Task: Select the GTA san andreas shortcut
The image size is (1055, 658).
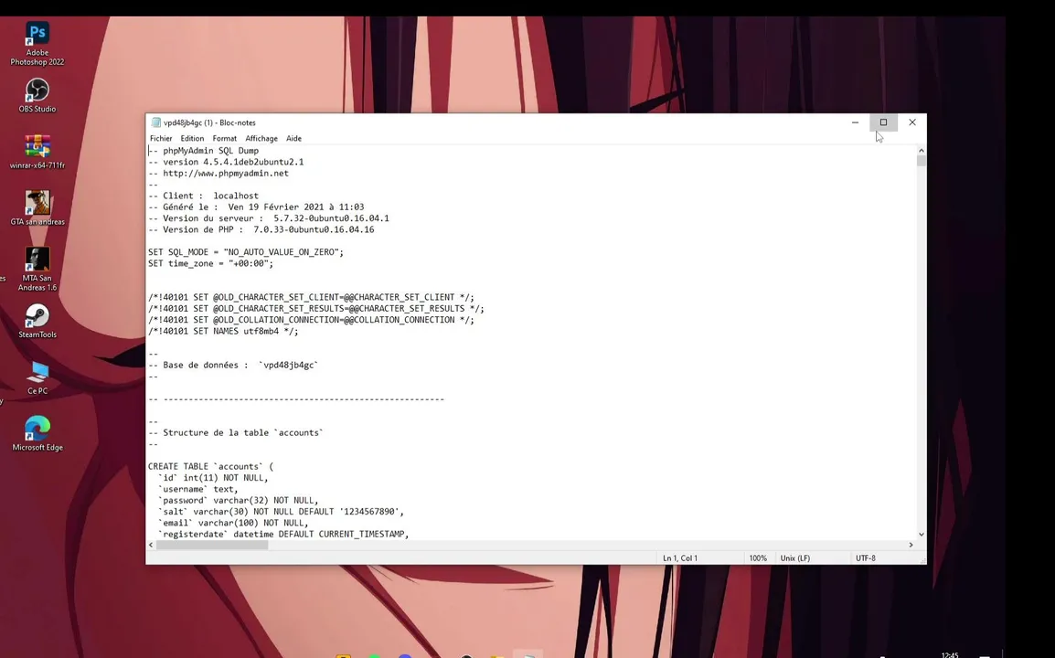Action: pyautogui.click(x=37, y=207)
